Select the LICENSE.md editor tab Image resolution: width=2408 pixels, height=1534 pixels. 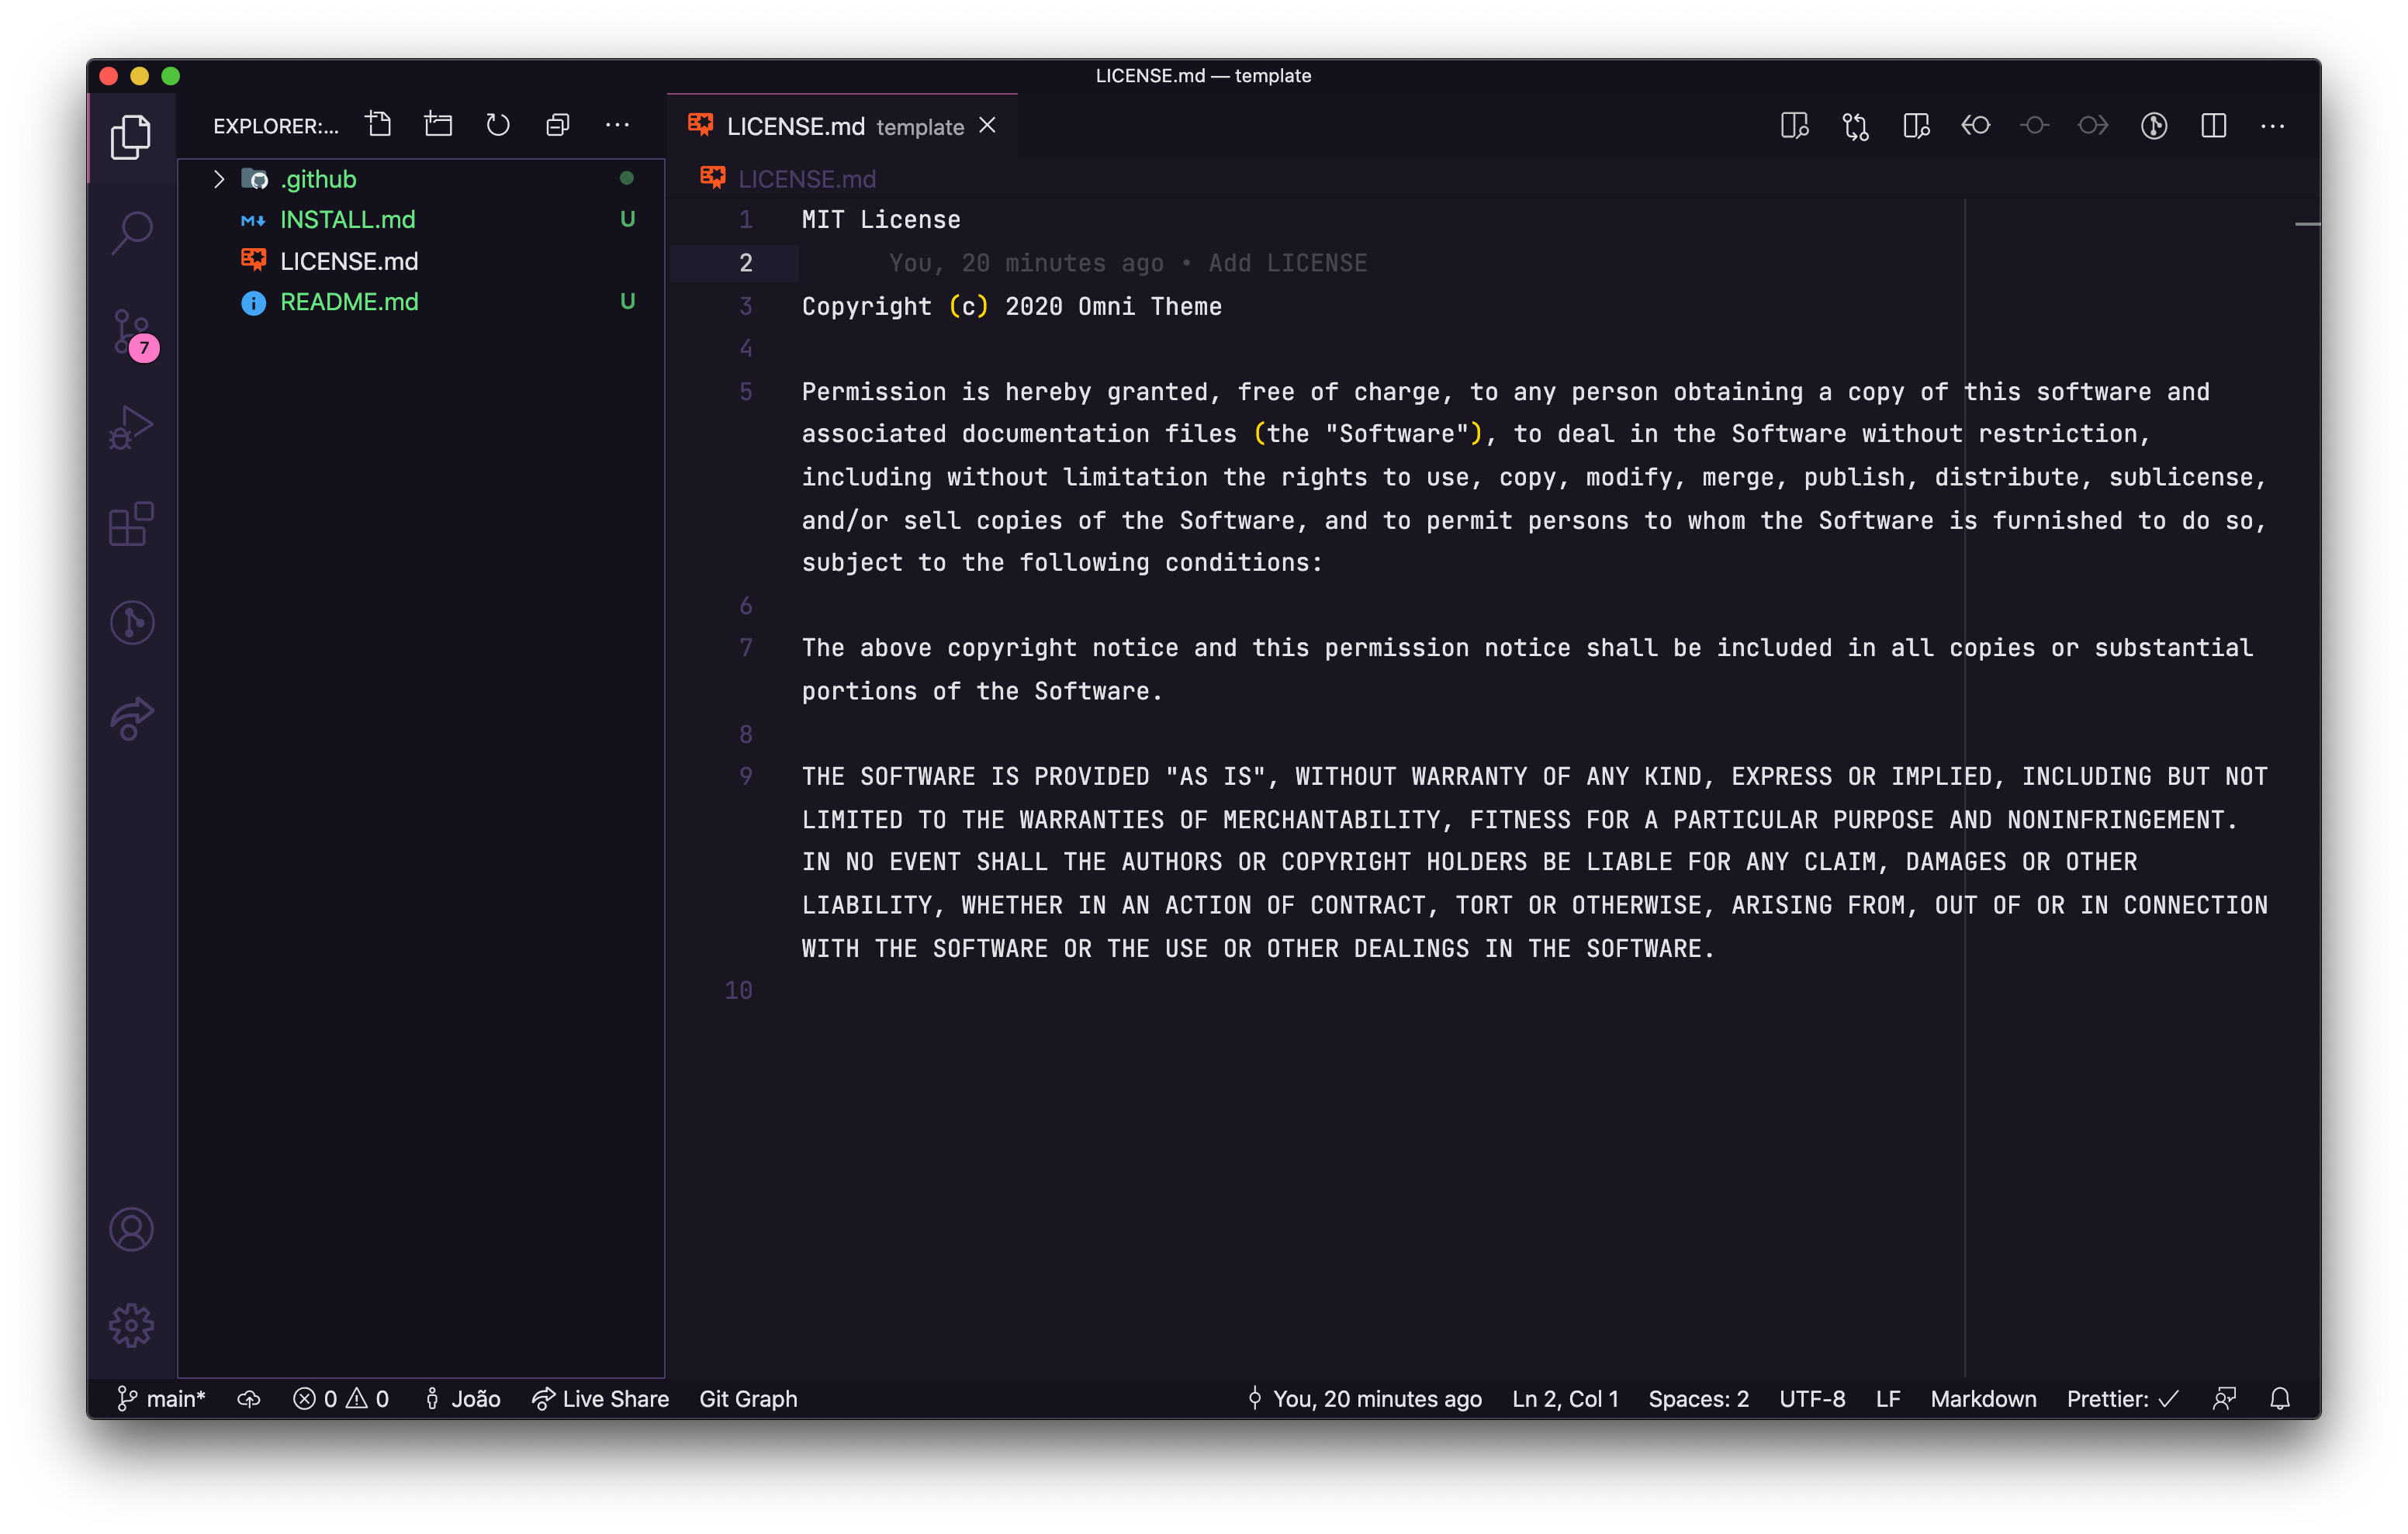pos(795,126)
